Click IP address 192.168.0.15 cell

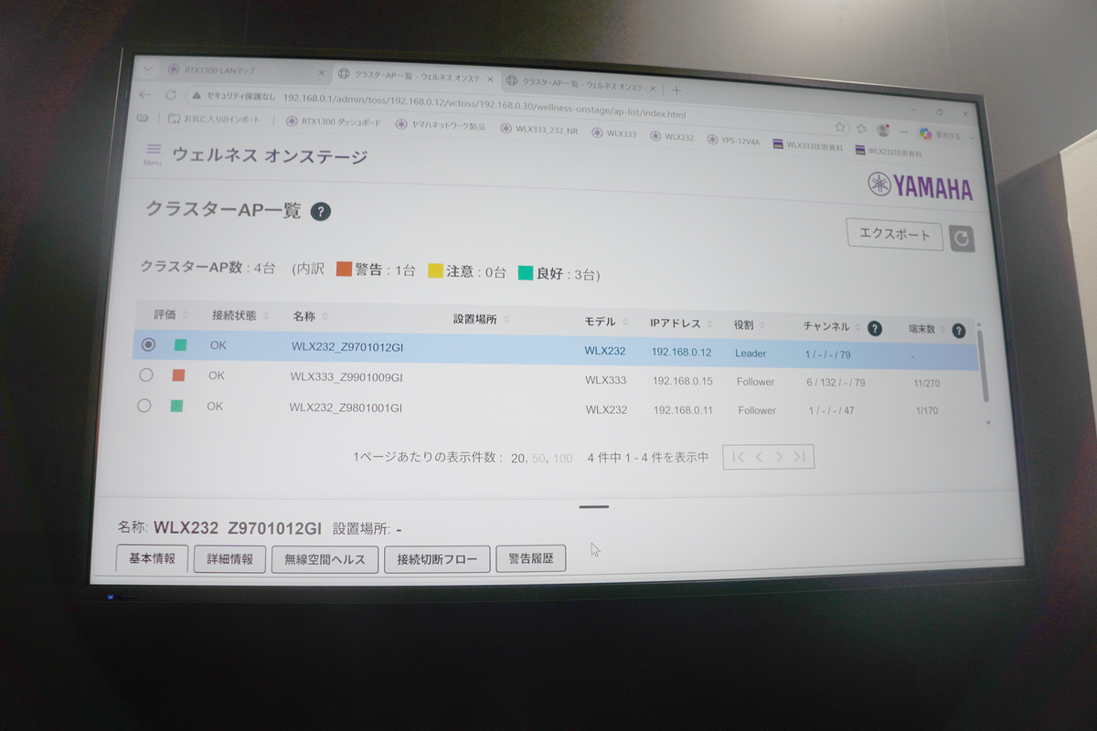pos(683,381)
